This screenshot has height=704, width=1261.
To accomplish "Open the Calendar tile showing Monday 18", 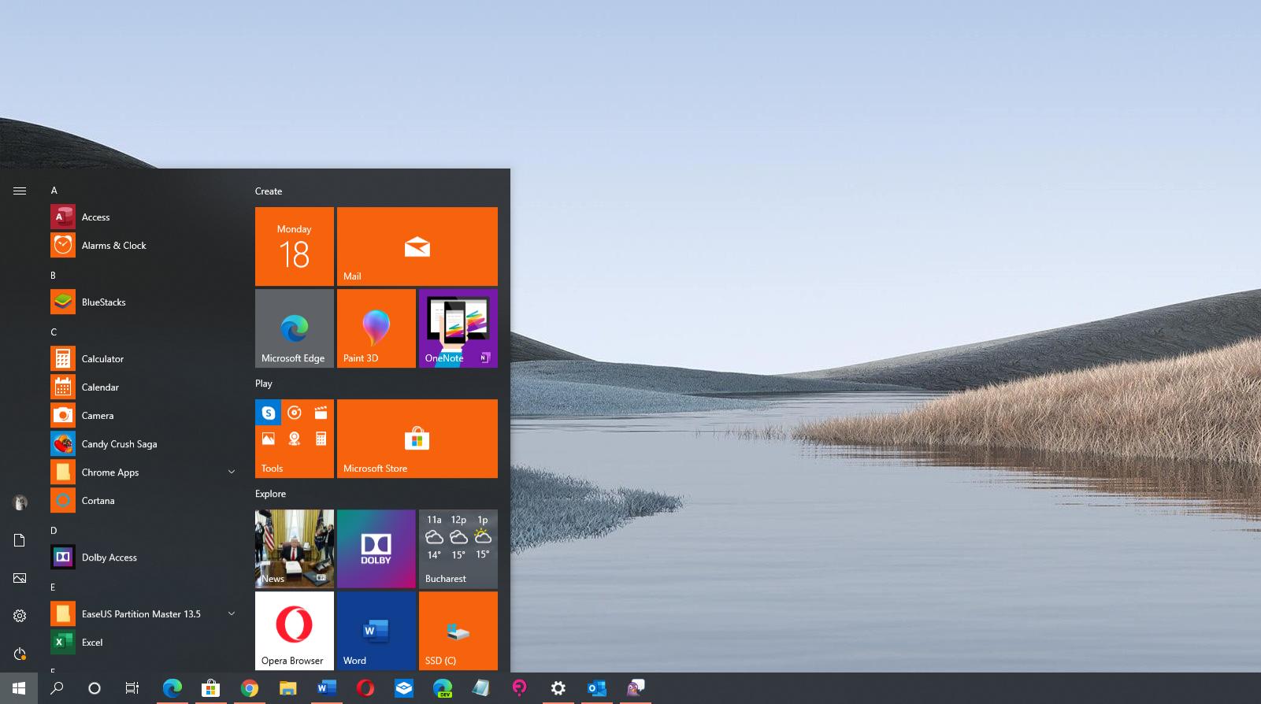I will (x=295, y=246).
